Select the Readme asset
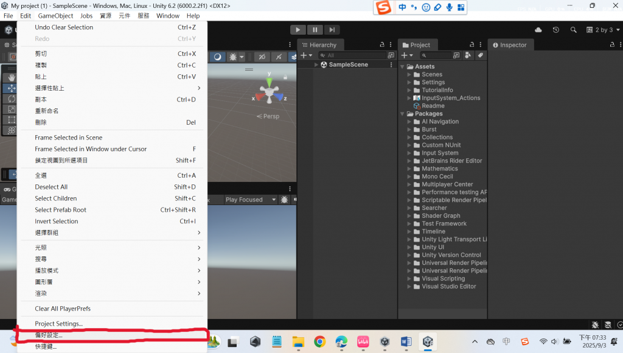The width and height of the screenshot is (623, 353). (429, 106)
